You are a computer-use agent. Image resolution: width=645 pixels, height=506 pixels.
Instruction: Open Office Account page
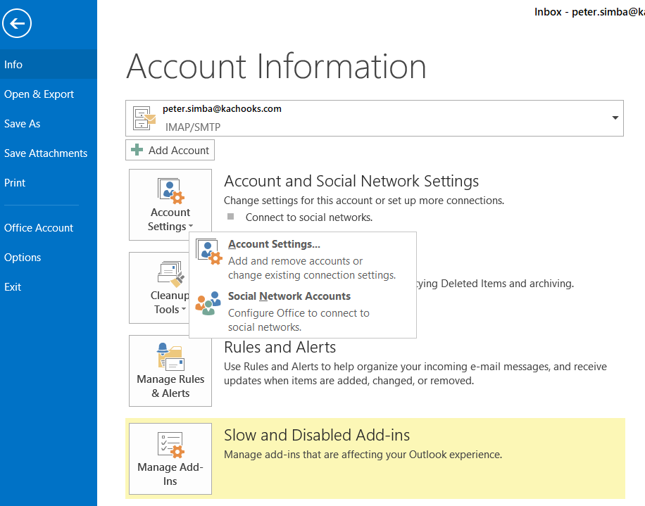tap(49, 228)
